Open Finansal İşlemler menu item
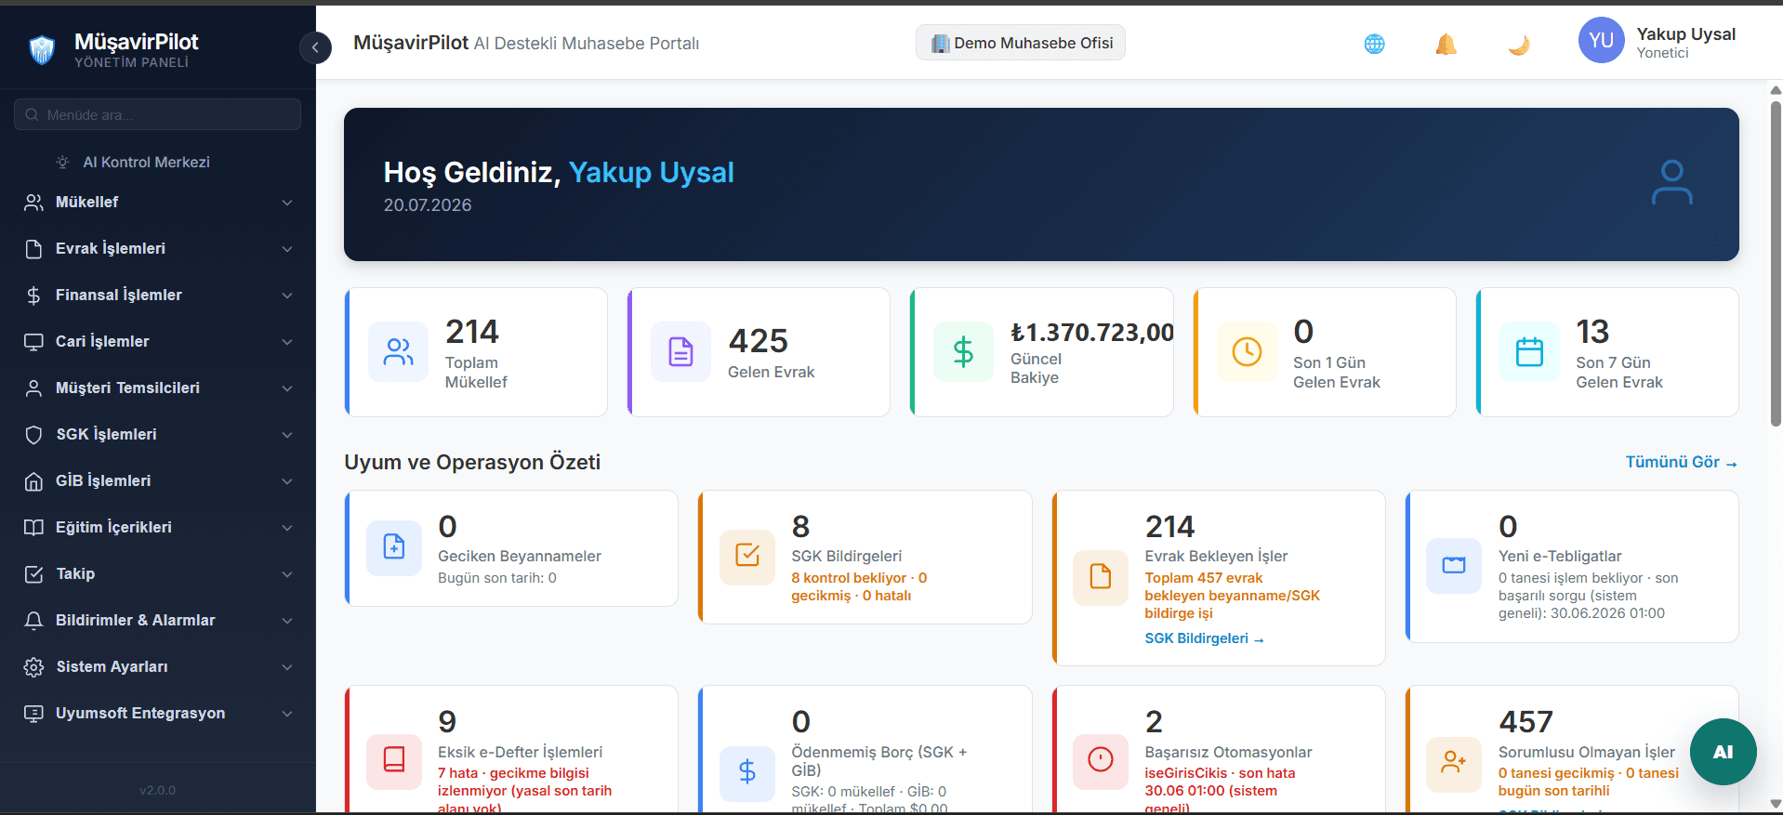The height and width of the screenshot is (815, 1783). pos(158,296)
